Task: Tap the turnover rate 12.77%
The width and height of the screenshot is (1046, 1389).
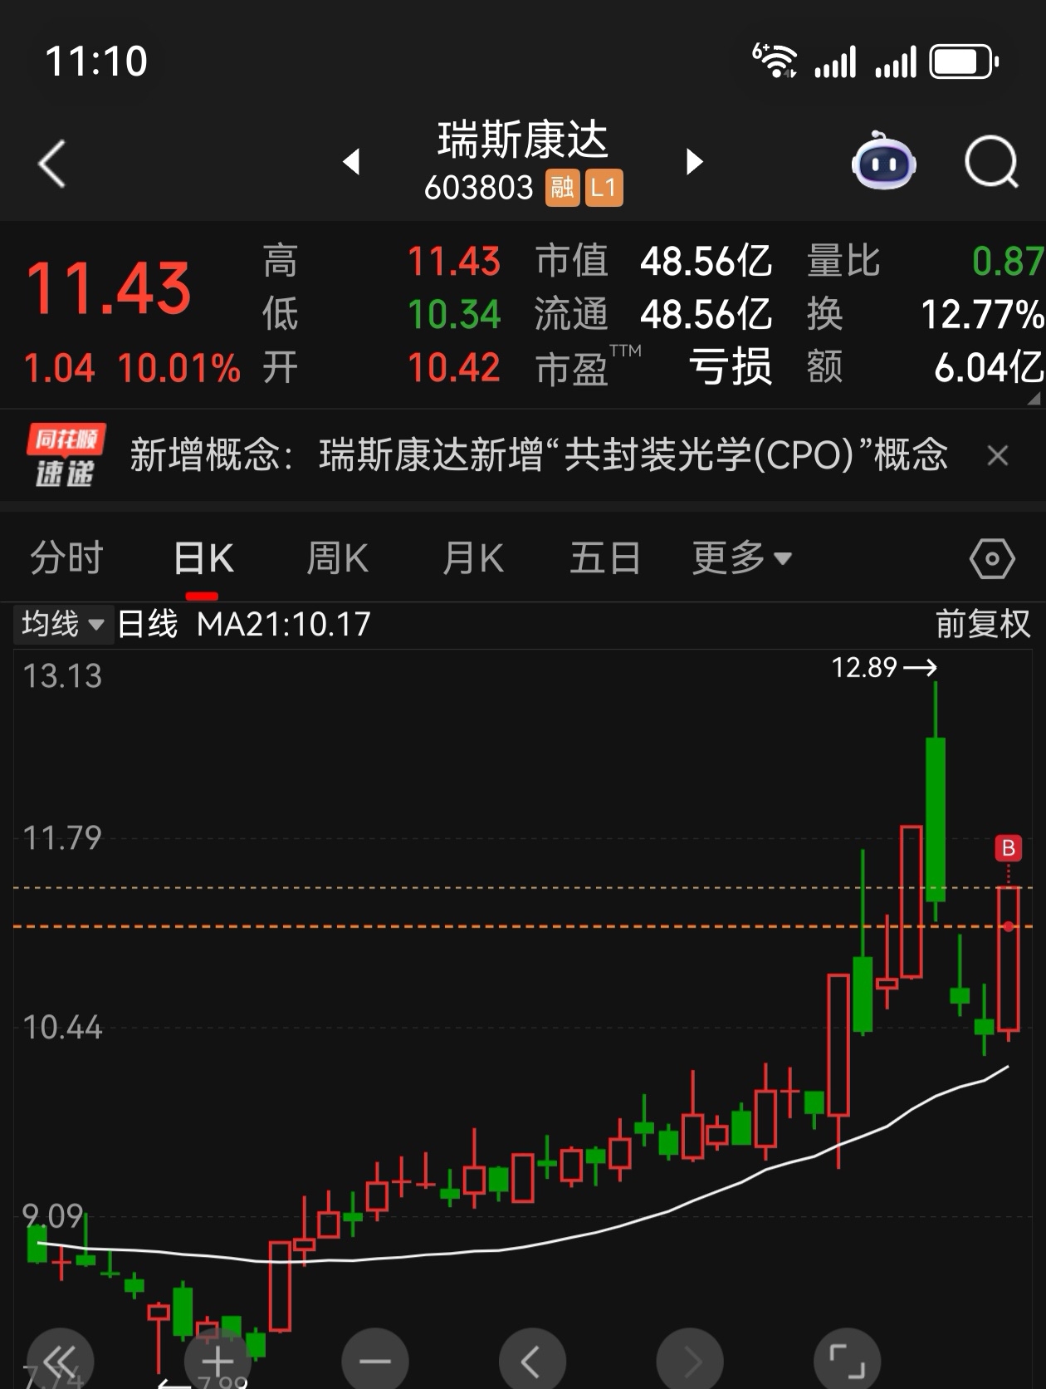Action: (x=982, y=315)
